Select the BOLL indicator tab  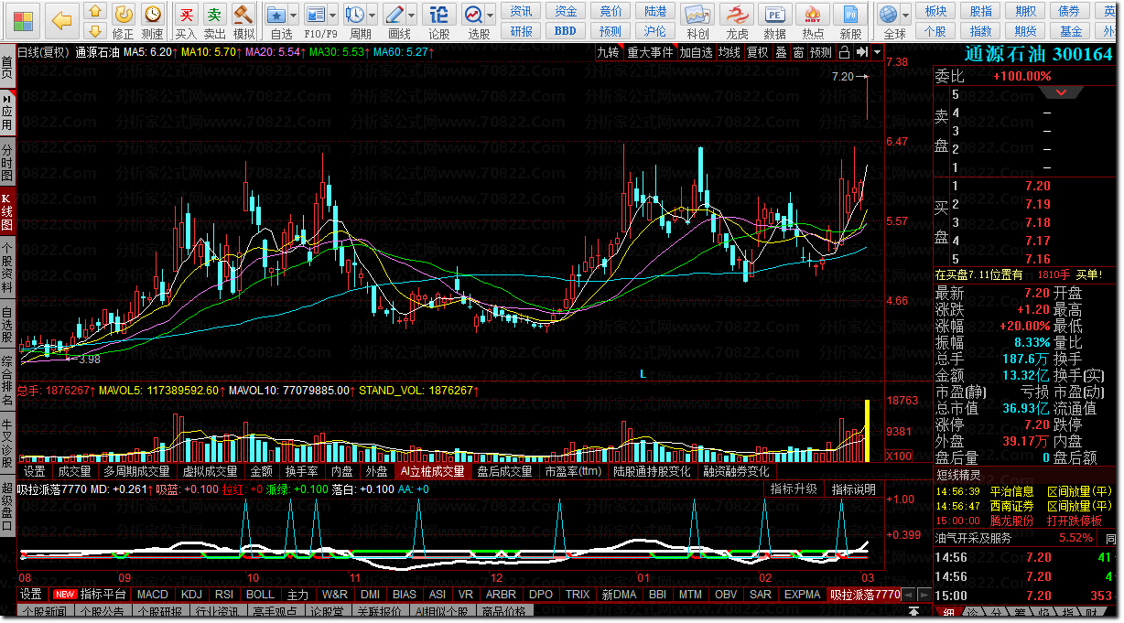[260, 594]
